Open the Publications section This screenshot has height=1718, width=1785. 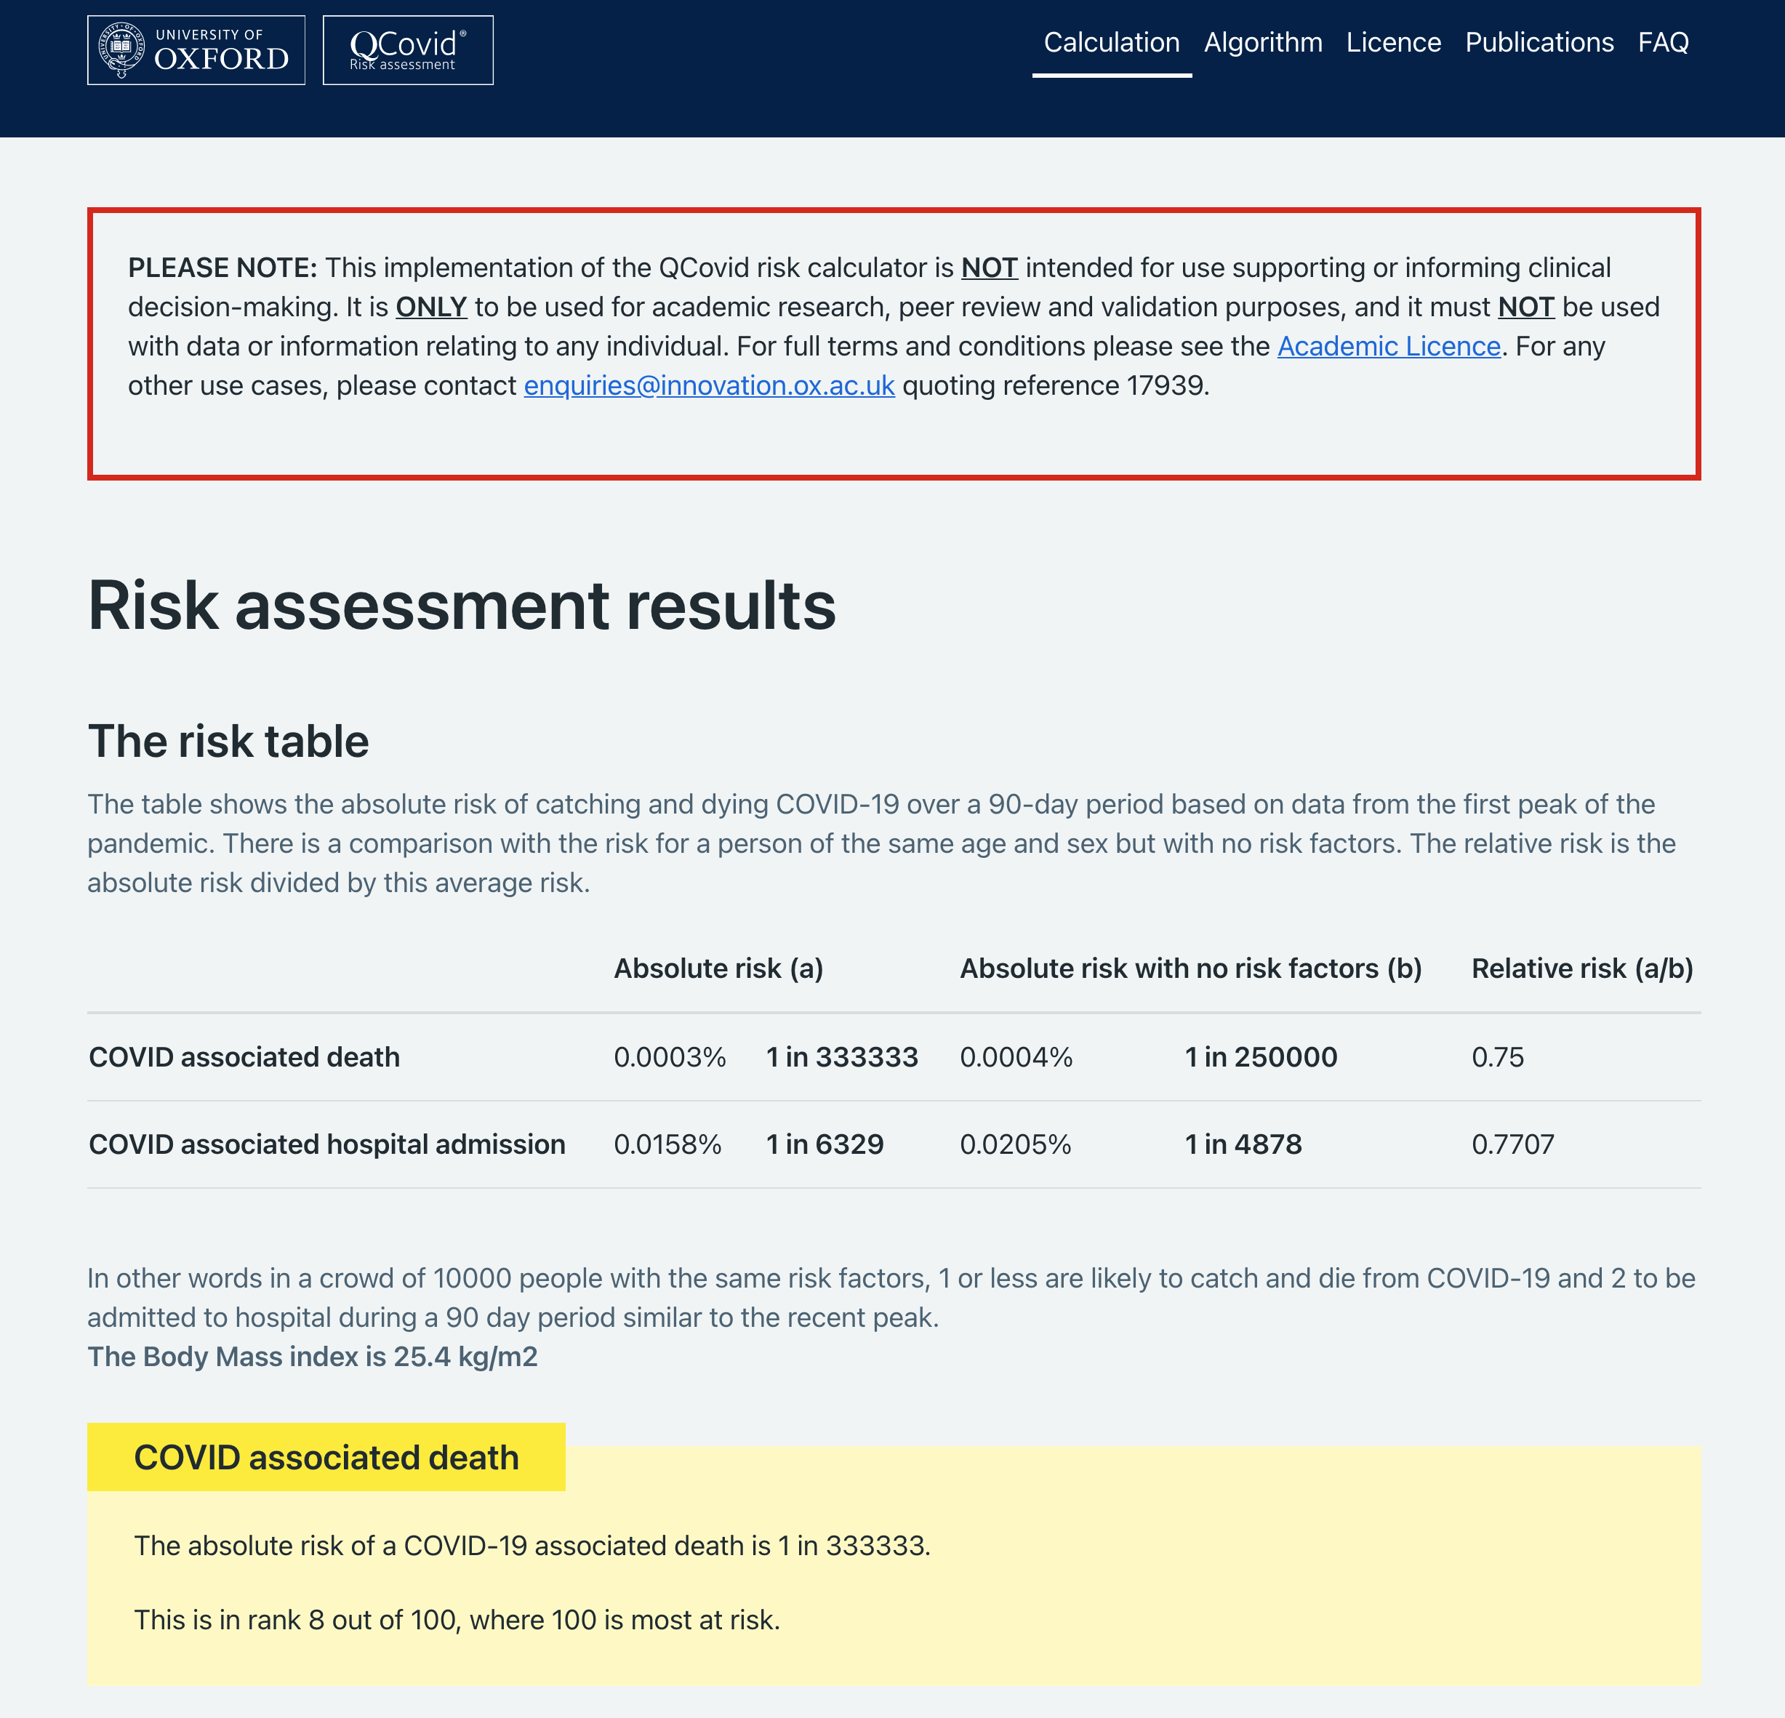pyautogui.click(x=1538, y=43)
